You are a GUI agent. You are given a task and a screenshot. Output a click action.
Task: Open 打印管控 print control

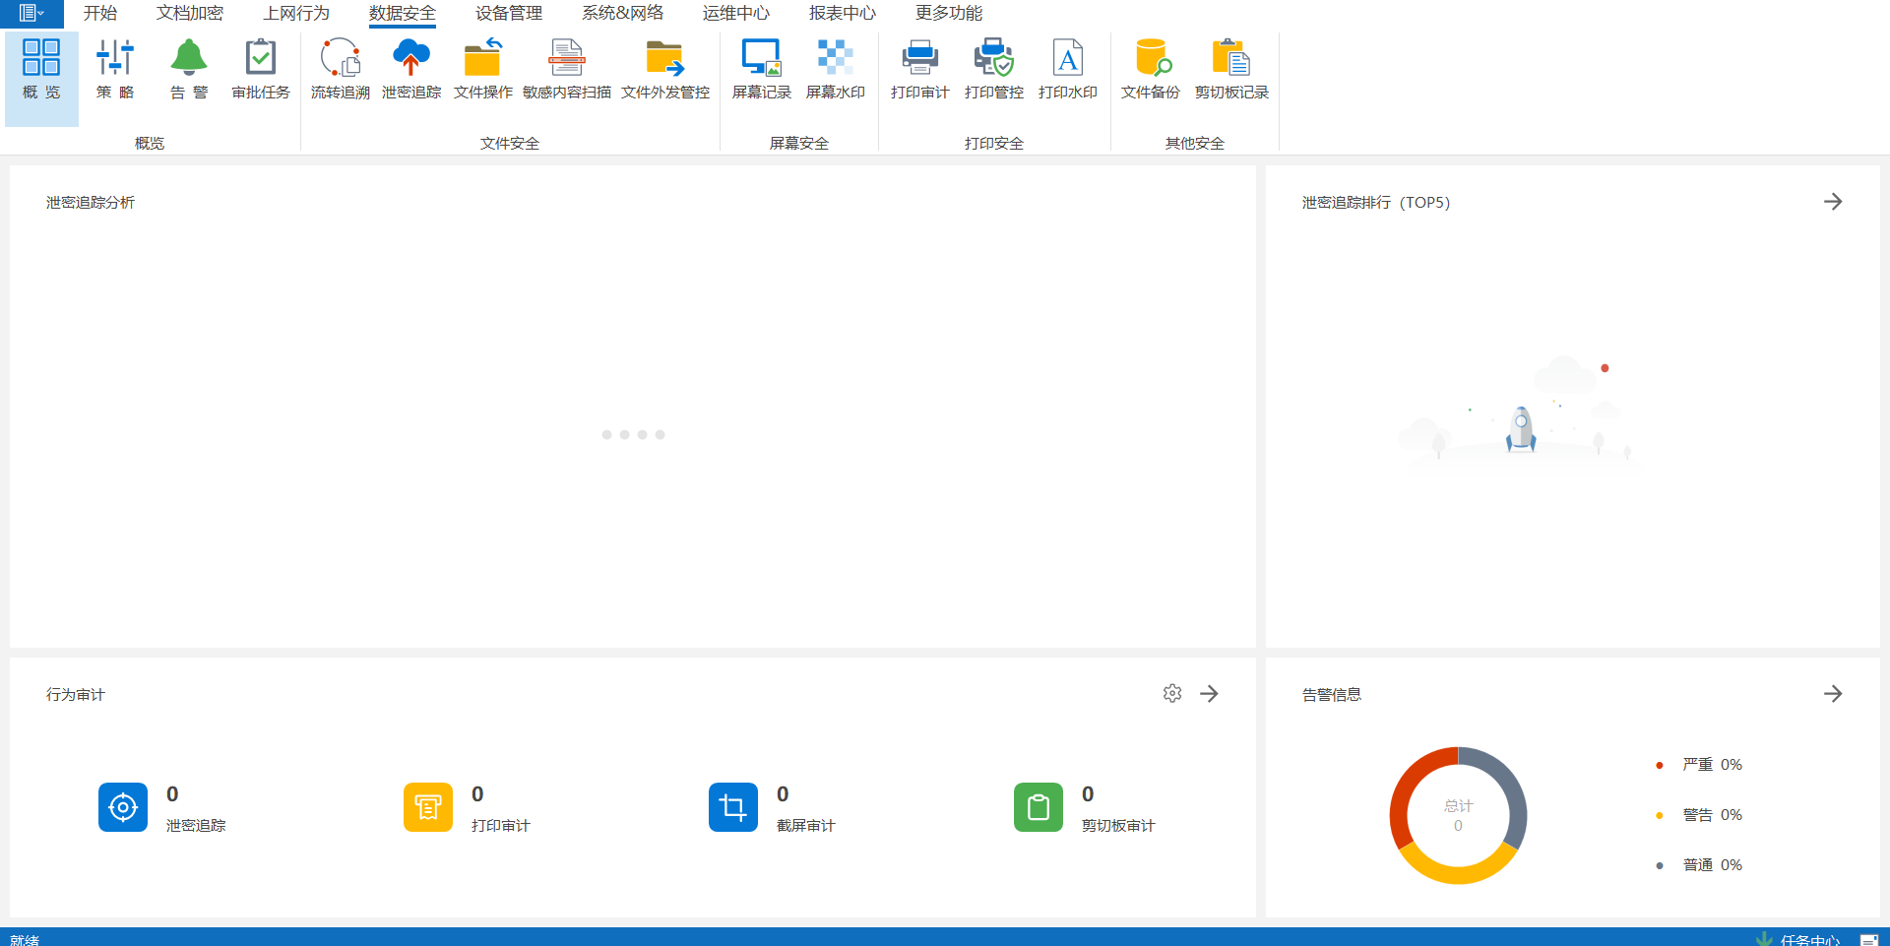[x=994, y=71]
